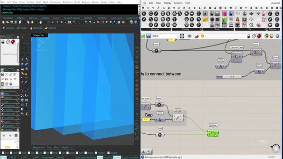Viewport: 283px width, 159px height.
Task: Open the Display menu in Grasshopper
Action: tap(168, 3)
